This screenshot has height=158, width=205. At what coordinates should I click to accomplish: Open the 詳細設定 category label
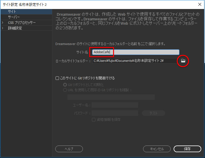[15, 28]
